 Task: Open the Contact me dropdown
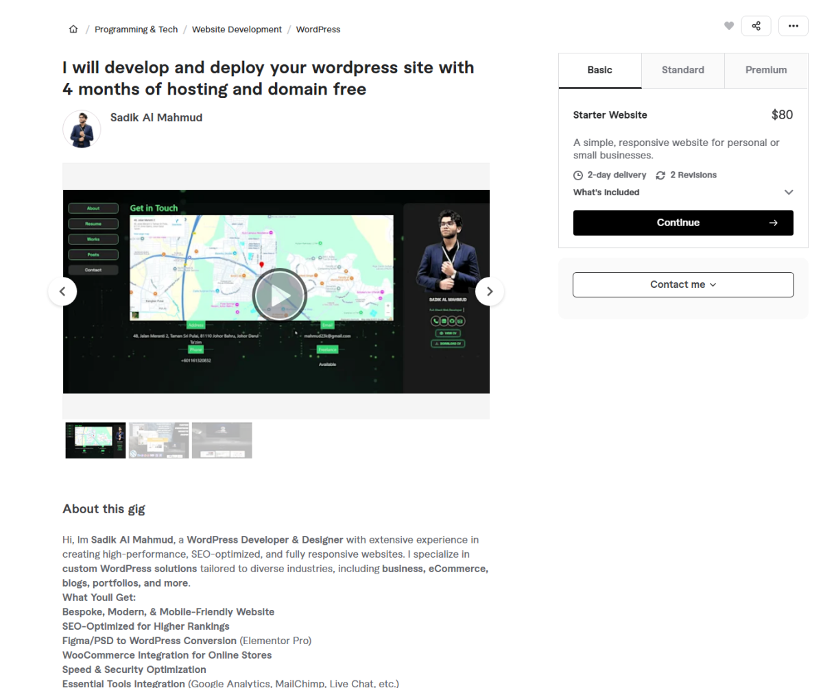point(683,284)
